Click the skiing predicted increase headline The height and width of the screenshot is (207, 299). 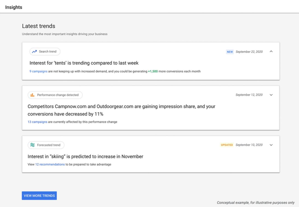pyautogui.click(x=85, y=156)
